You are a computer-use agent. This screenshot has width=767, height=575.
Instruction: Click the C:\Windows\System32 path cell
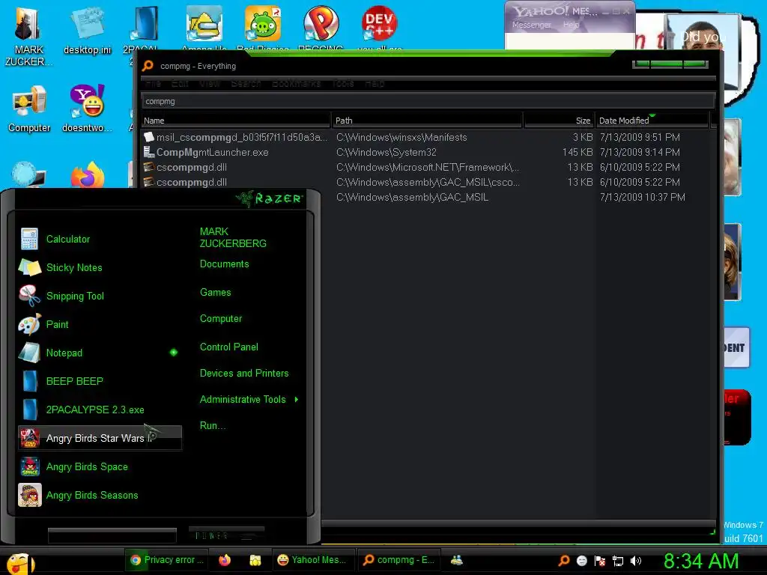pos(386,152)
